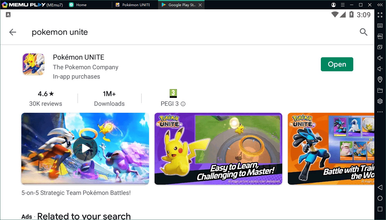The image size is (386, 220).
Task: Play the Pokémon UNITE trailer video
Action: (x=85, y=148)
